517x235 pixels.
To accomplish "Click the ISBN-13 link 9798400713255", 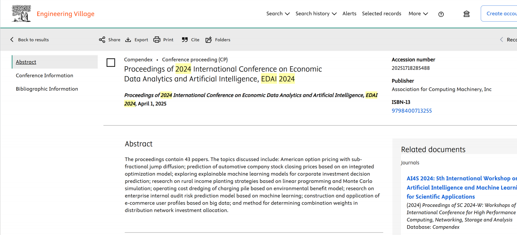I will pyautogui.click(x=412, y=111).
